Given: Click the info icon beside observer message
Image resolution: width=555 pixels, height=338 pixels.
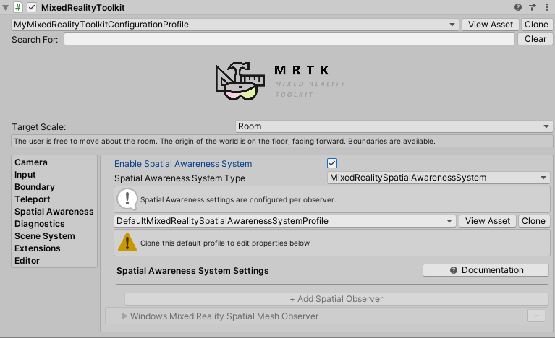Looking at the screenshot, I should click(127, 199).
